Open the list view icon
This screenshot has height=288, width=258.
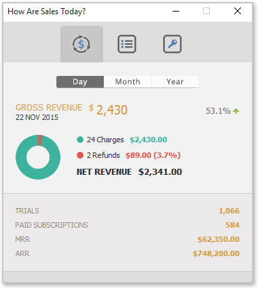[x=127, y=44]
